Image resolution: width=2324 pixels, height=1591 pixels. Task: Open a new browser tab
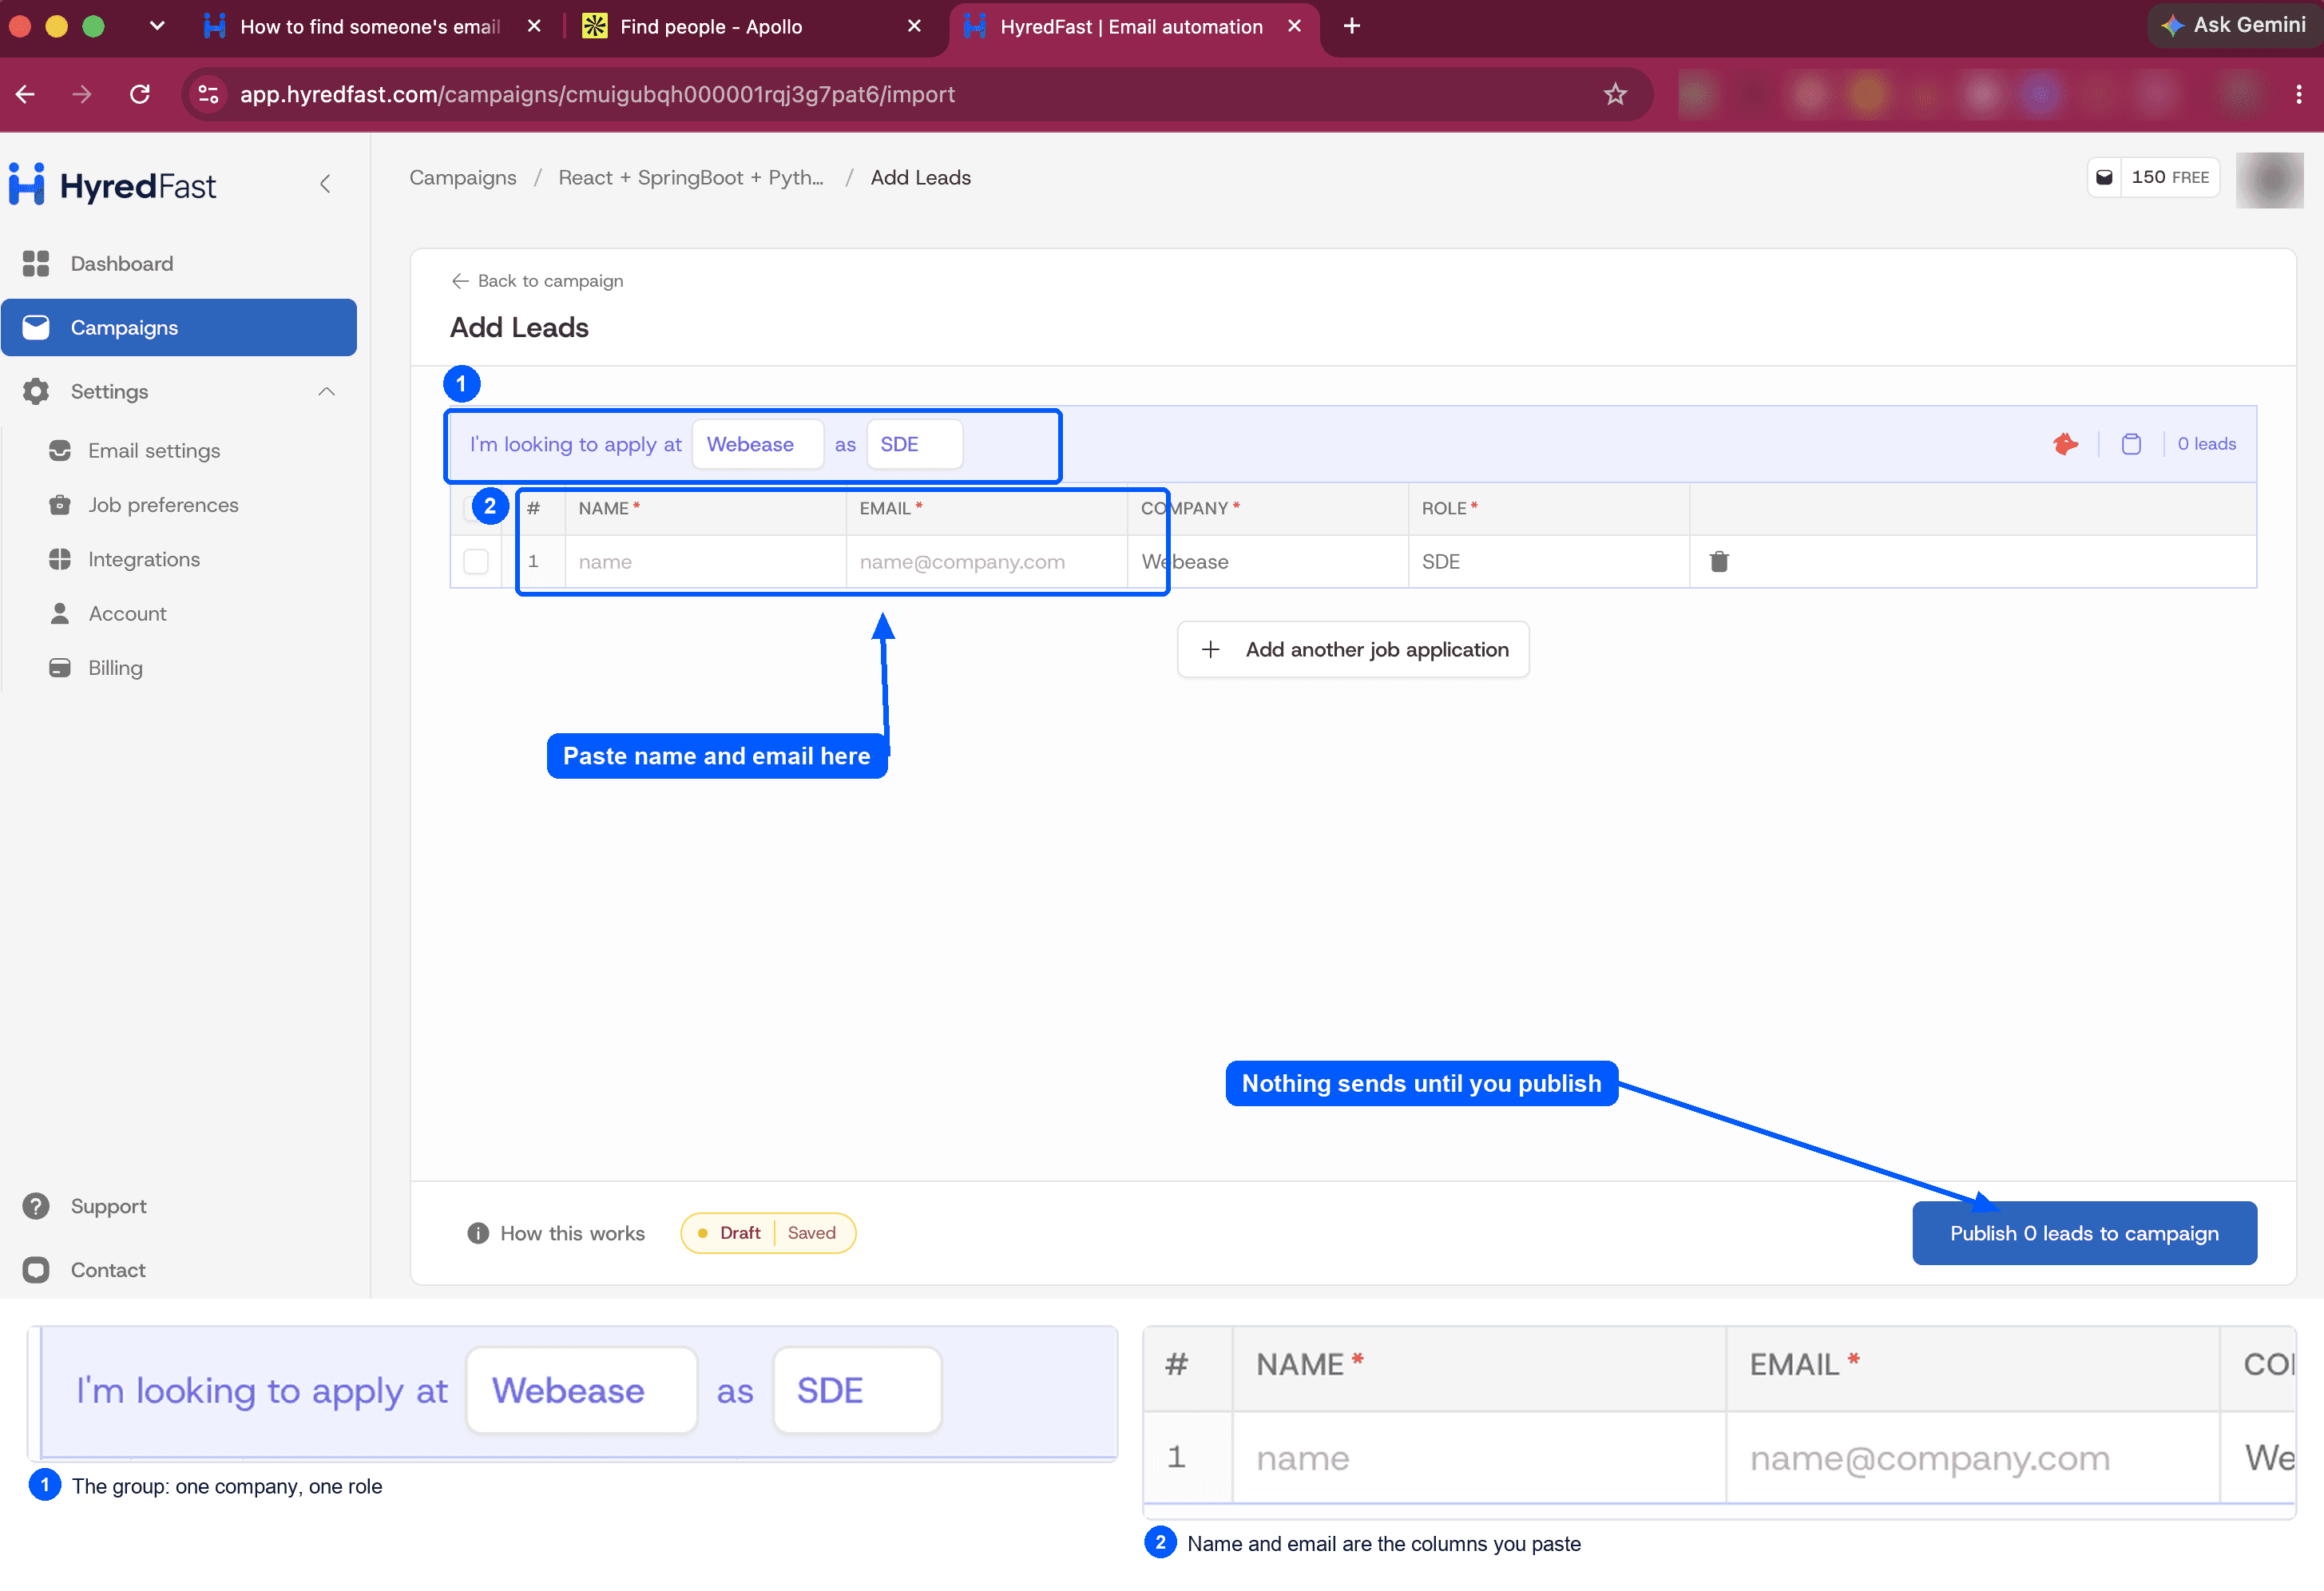(1352, 26)
